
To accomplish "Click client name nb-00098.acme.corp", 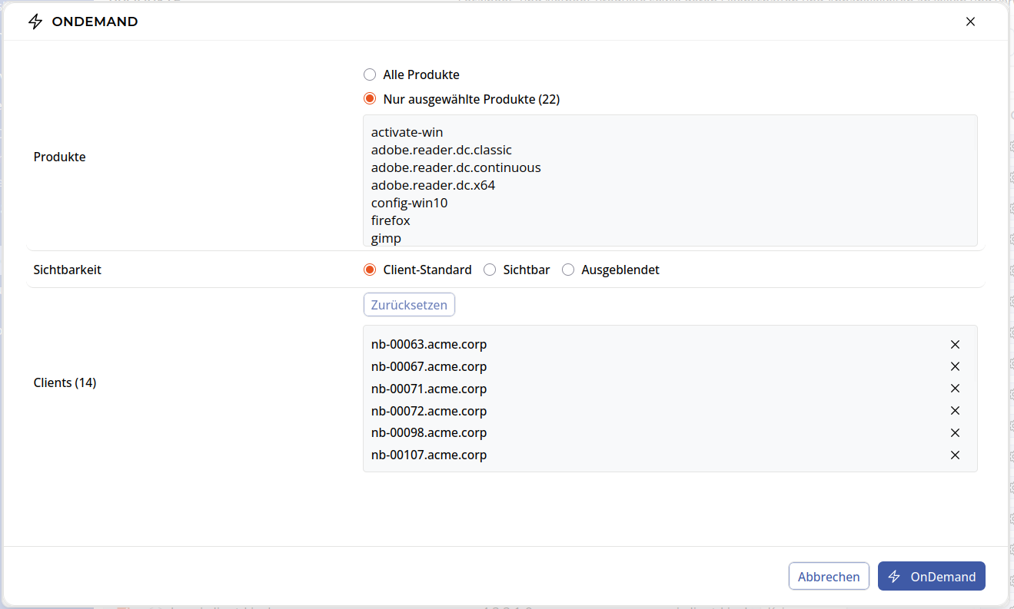I will (429, 432).
